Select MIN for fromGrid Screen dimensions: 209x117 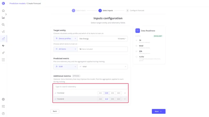[x=113, y=99]
